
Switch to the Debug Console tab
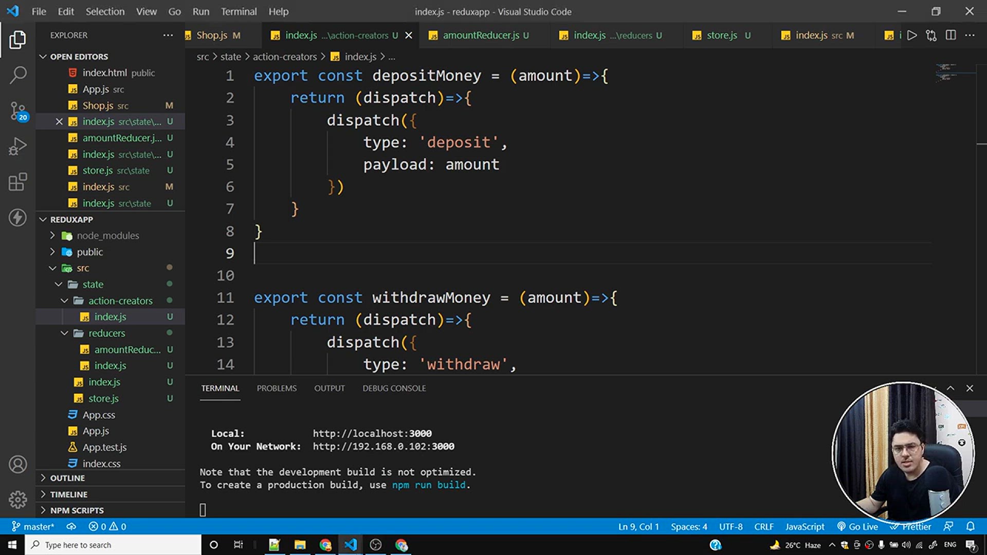pyautogui.click(x=394, y=388)
